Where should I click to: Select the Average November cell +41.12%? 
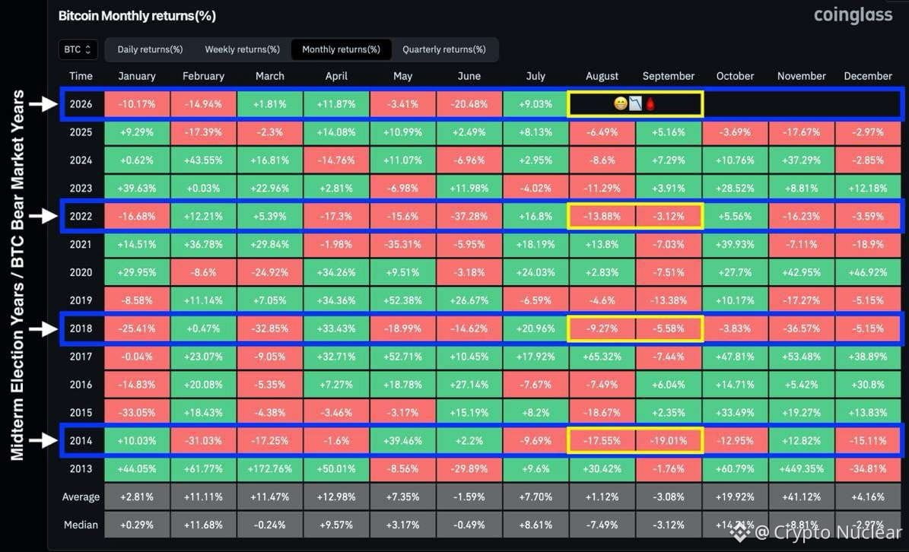(x=801, y=497)
